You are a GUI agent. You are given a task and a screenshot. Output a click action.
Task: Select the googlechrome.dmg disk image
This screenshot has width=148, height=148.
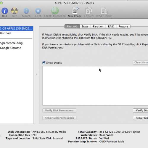[17, 43]
